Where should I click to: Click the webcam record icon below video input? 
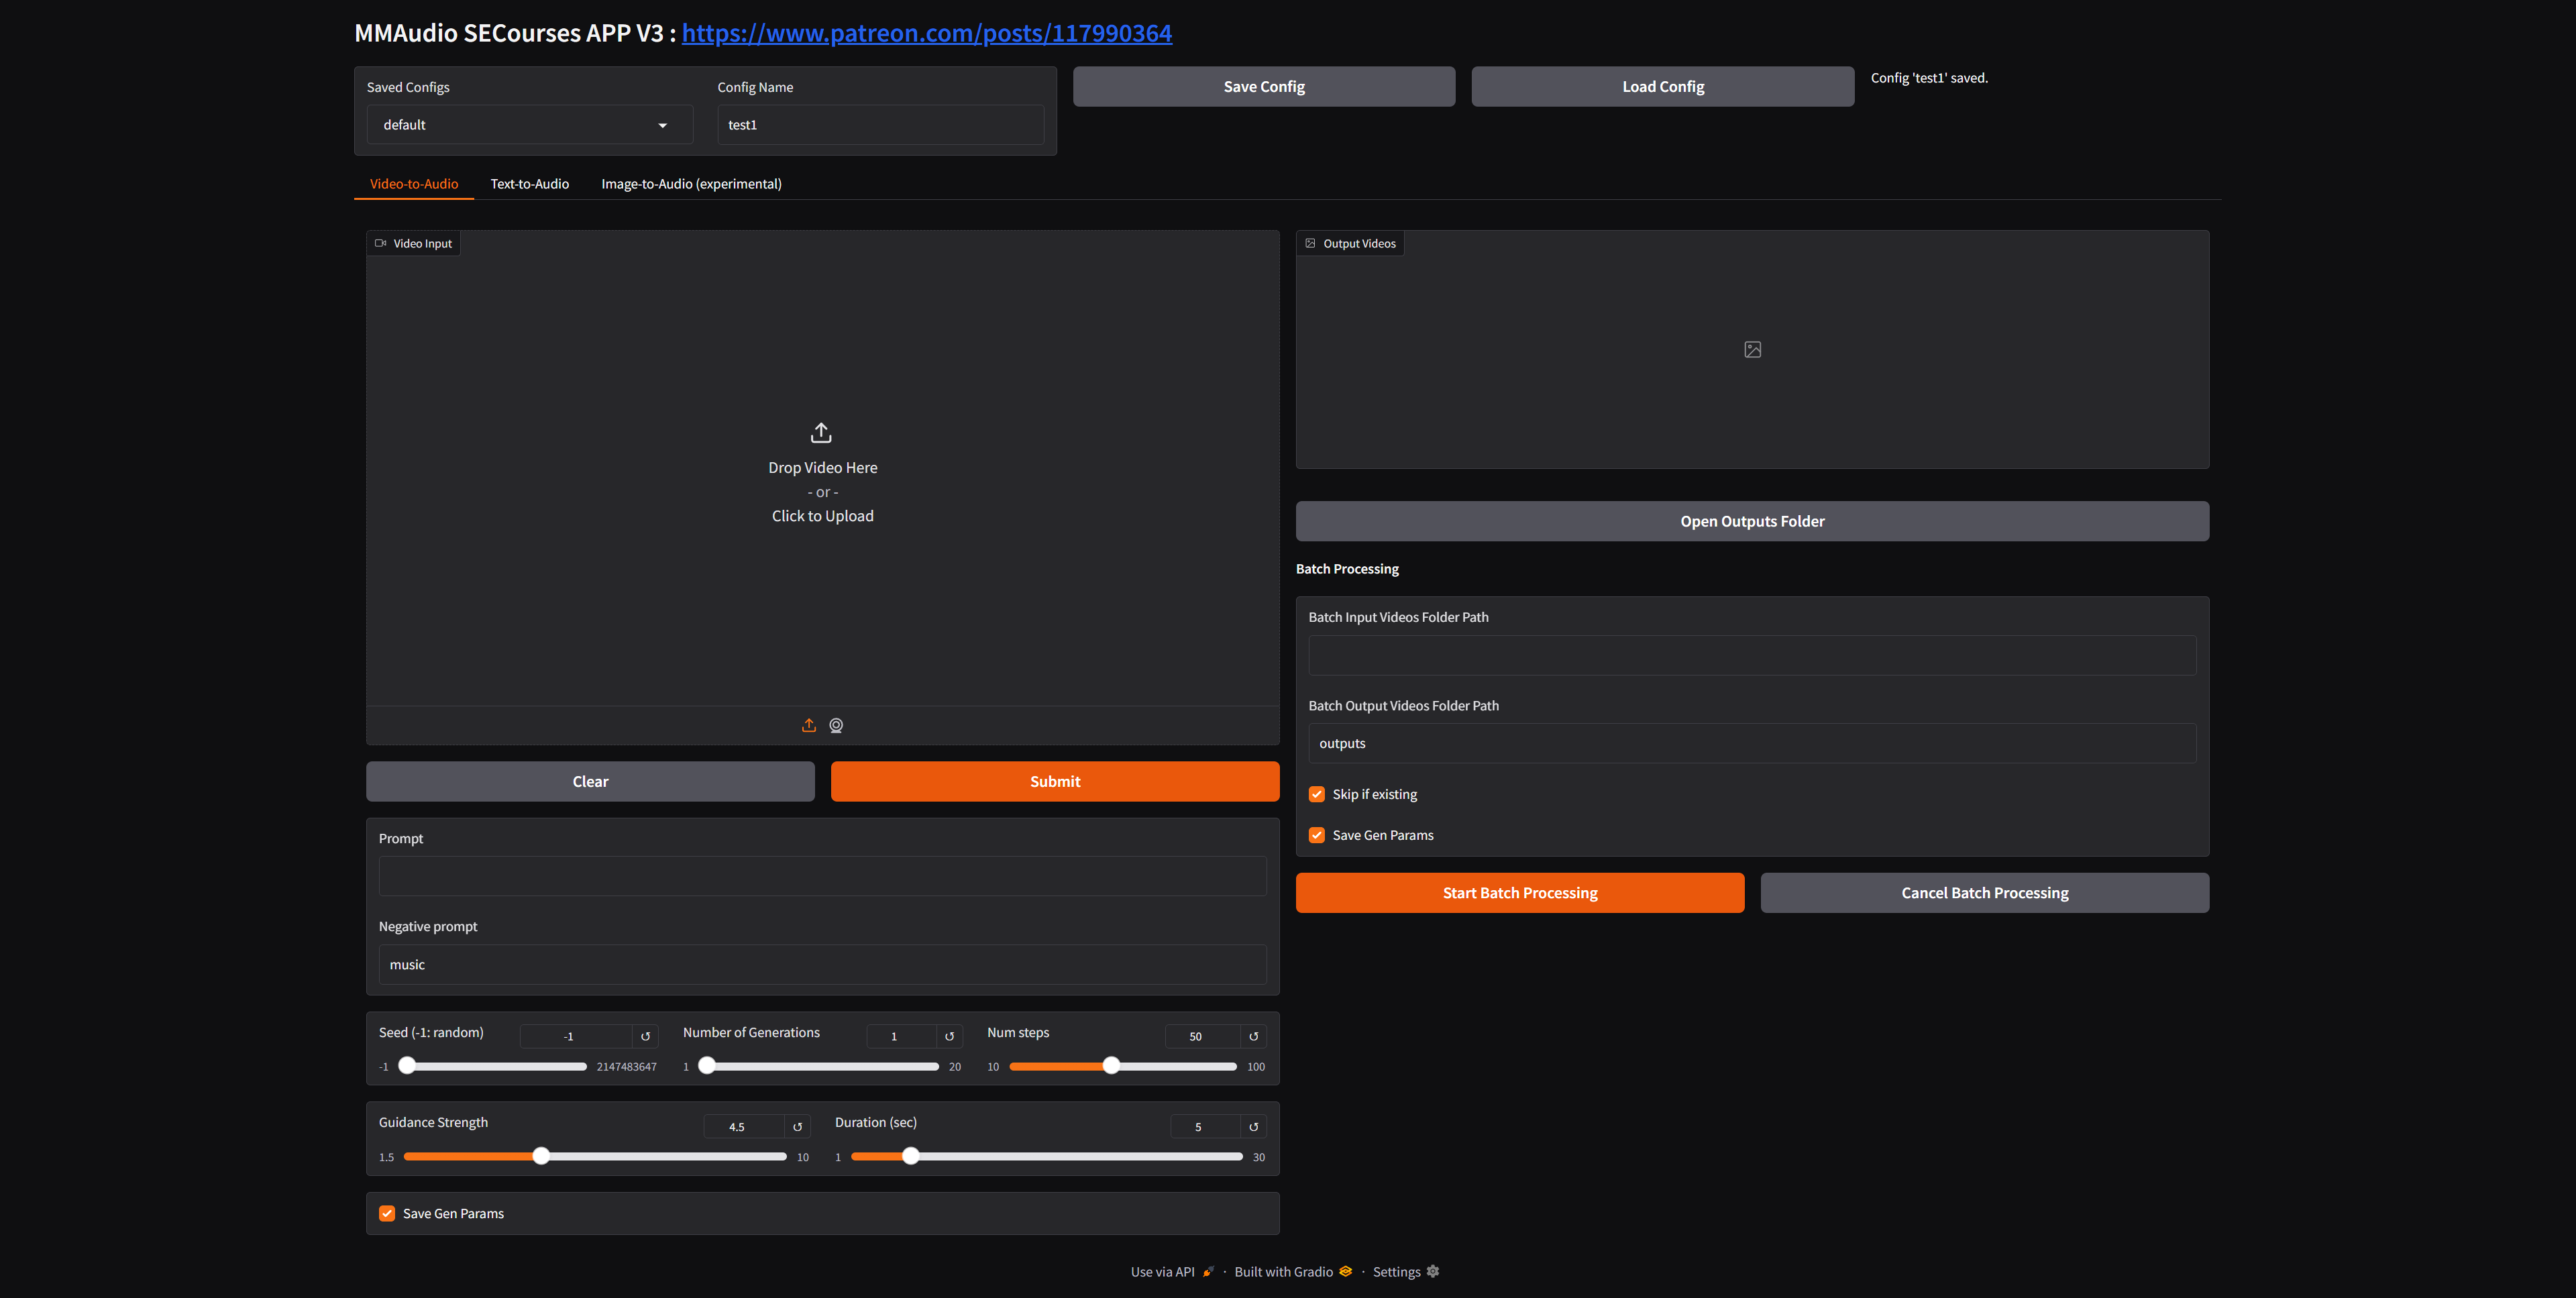tap(836, 725)
